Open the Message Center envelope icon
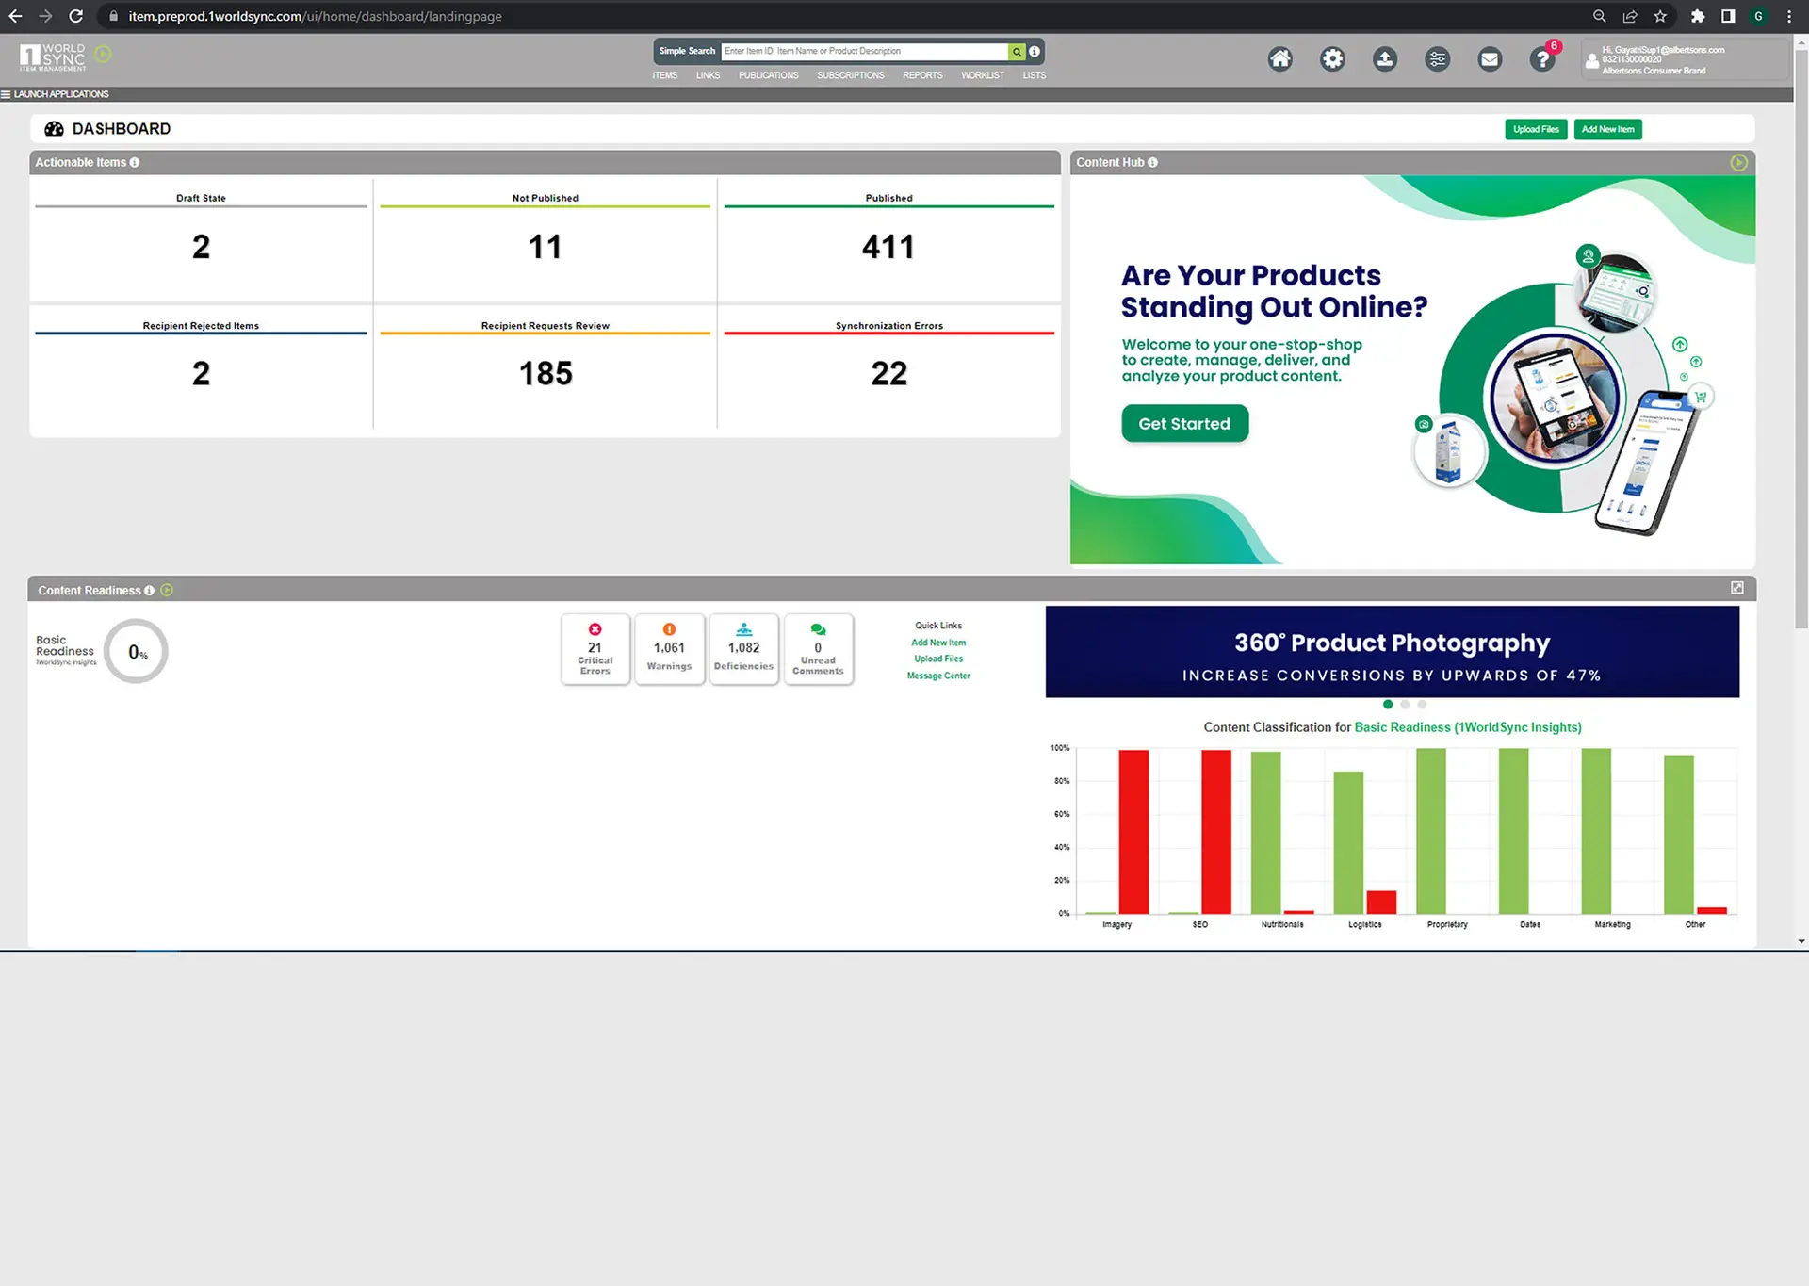The height and width of the screenshot is (1286, 1809). coord(1491,58)
